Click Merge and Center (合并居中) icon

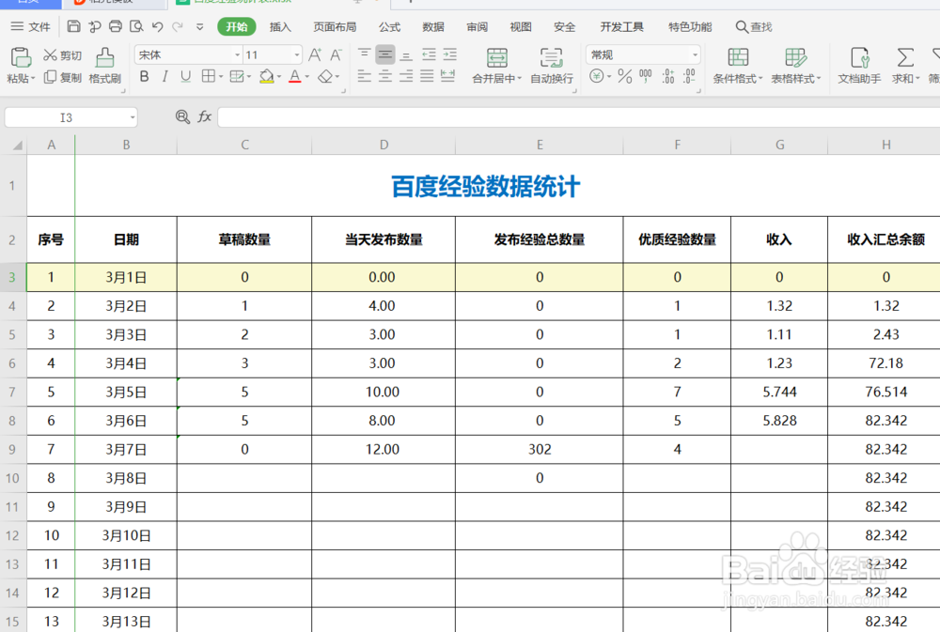pyautogui.click(x=497, y=58)
